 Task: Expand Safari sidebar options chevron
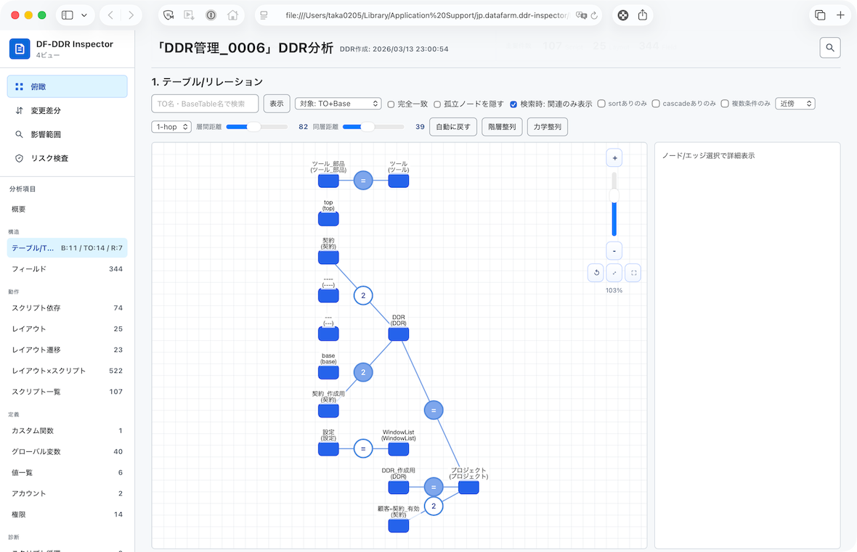click(84, 15)
